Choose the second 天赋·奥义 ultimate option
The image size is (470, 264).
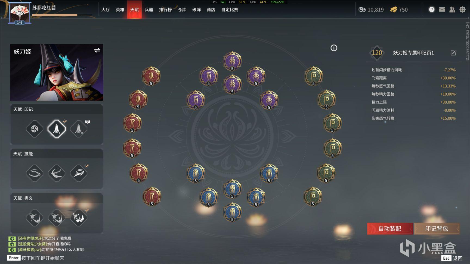coord(57,218)
